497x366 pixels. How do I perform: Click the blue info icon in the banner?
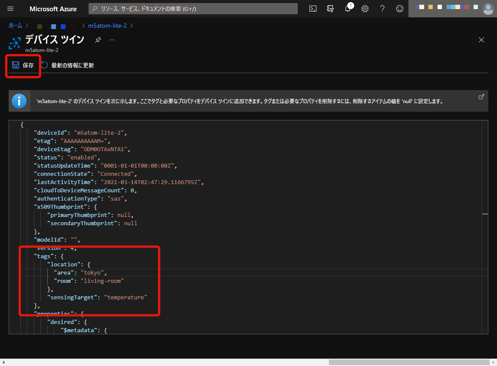(x=19, y=101)
